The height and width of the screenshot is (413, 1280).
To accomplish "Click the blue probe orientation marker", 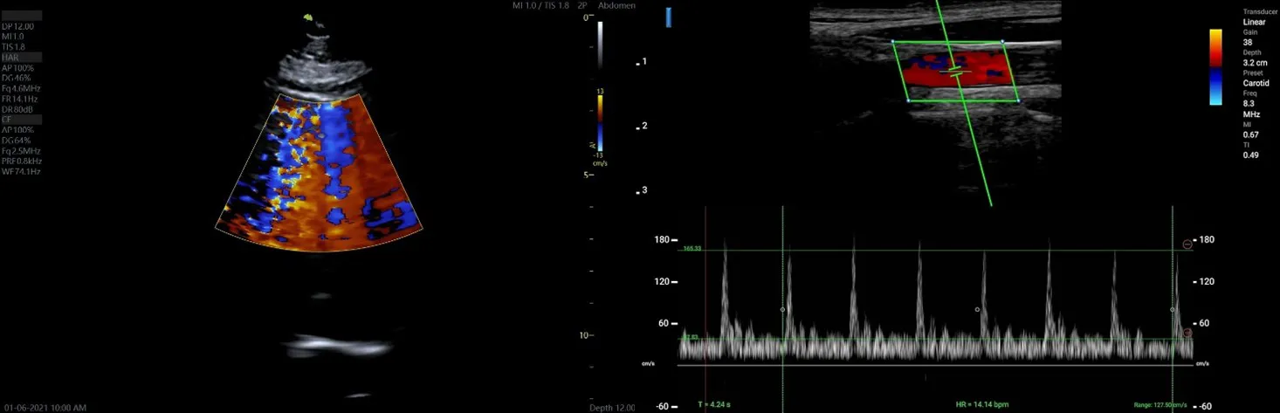I will click(x=669, y=17).
